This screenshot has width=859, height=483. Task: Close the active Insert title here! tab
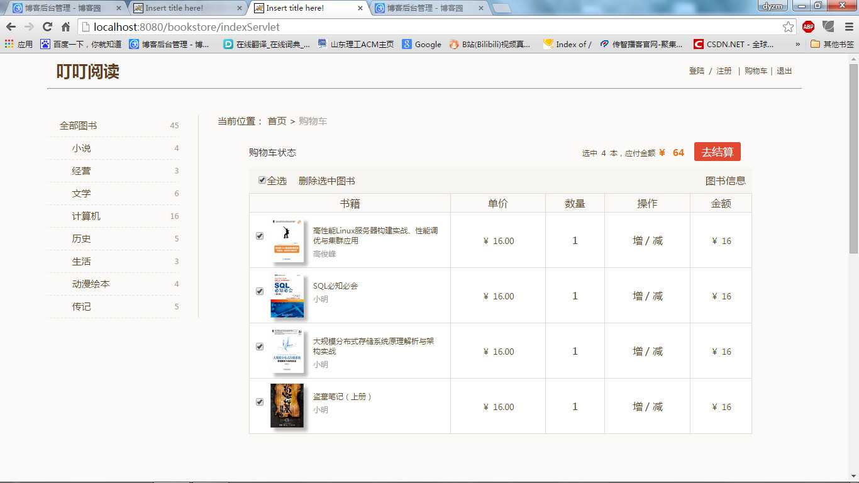click(x=360, y=8)
